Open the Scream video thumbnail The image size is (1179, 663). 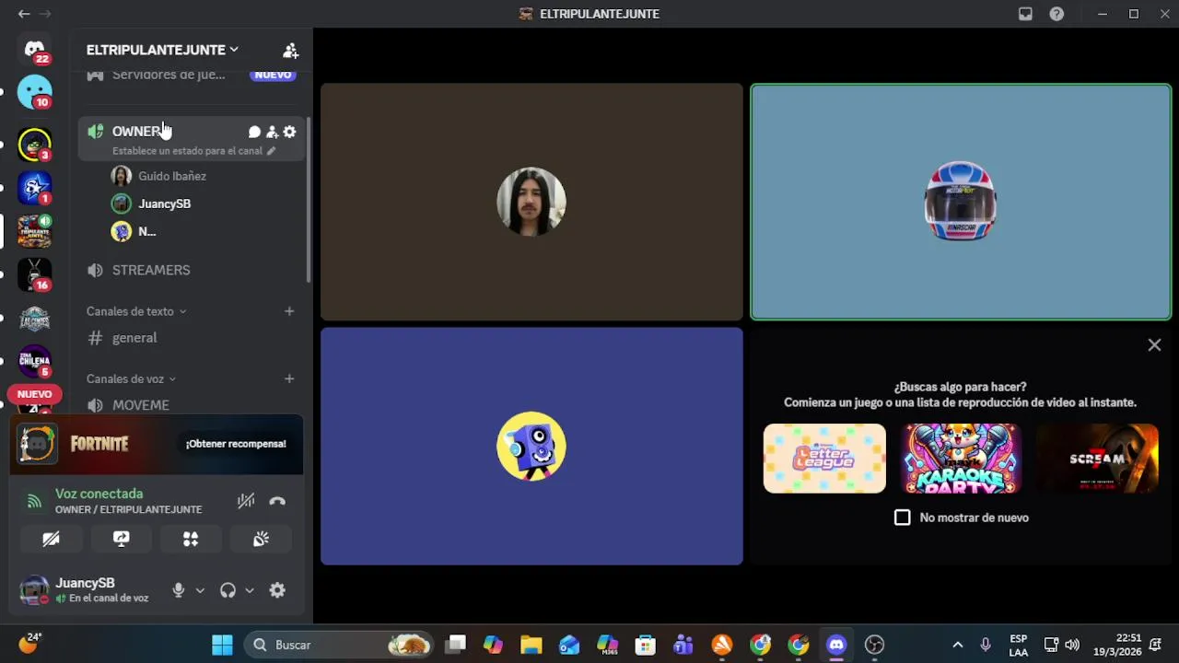1097,459
